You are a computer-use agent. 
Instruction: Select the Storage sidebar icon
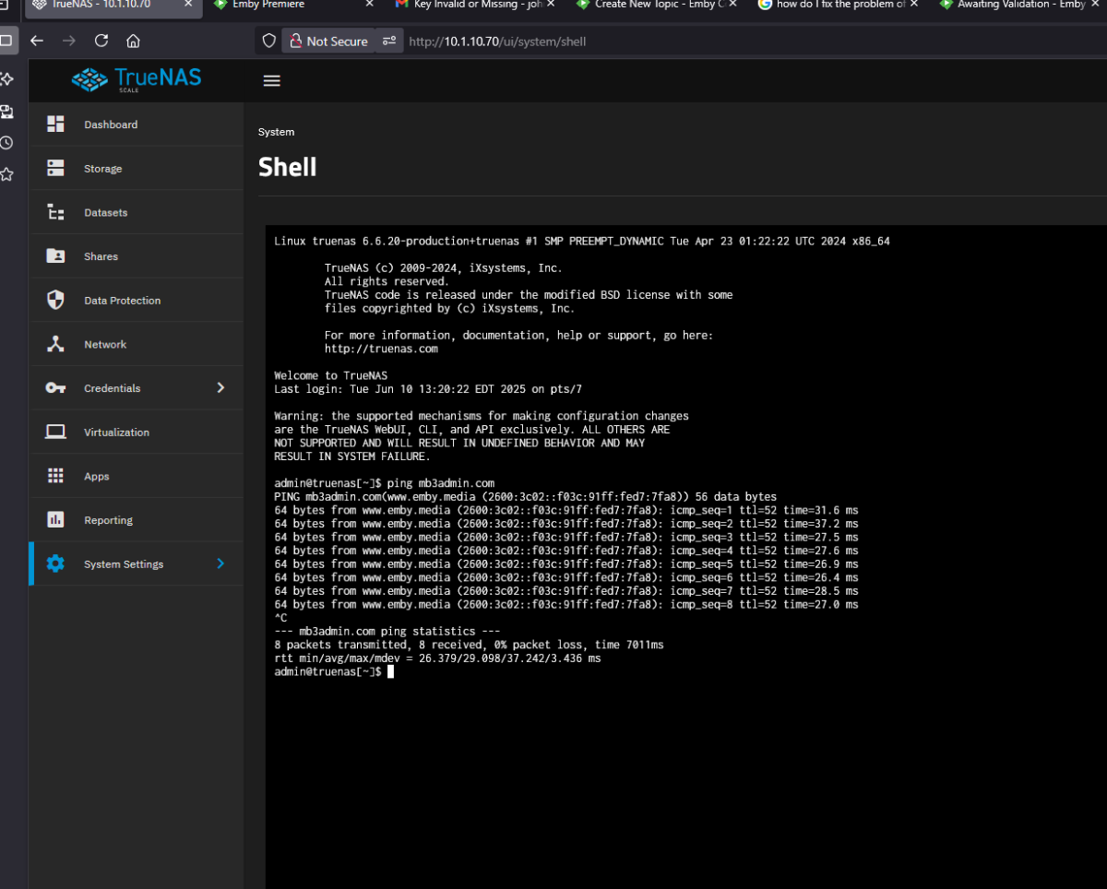pyautogui.click(x=55, y=168)
